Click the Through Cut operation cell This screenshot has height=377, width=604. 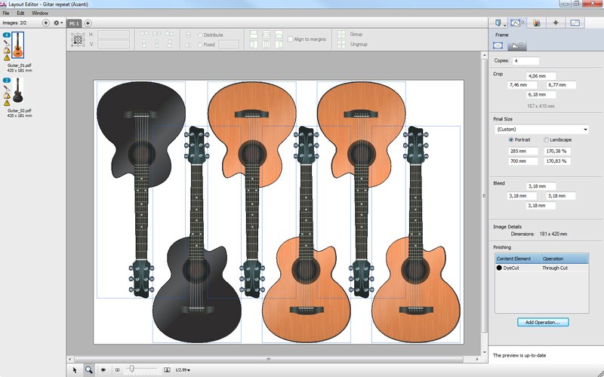(555, 268)
